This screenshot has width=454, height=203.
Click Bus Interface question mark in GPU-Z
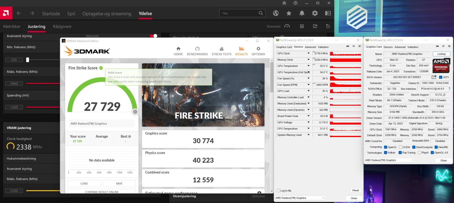point(449,89)
